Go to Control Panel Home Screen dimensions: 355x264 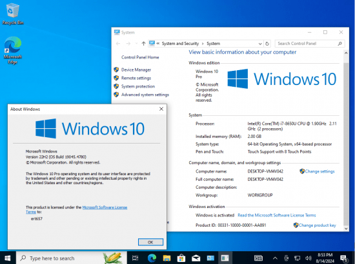140,57
